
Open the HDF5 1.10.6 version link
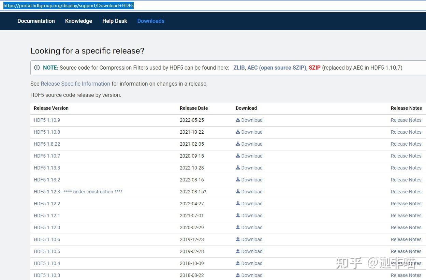(47, 239)
